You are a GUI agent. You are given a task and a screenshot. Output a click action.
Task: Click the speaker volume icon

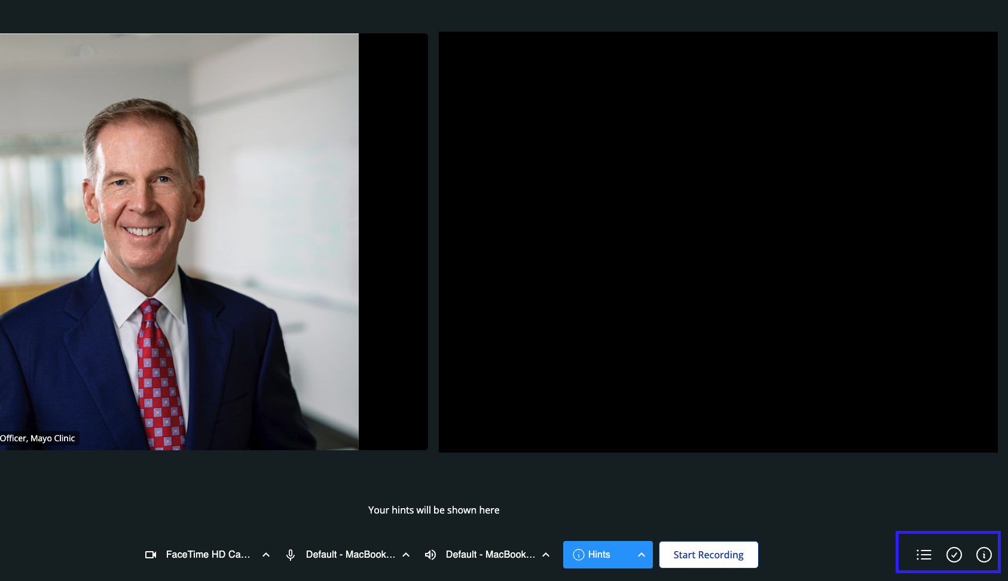tap(430, 555)
